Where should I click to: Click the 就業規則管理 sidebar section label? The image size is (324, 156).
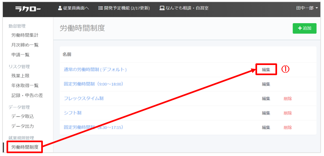pyautogui.click(x=21, y=138)
